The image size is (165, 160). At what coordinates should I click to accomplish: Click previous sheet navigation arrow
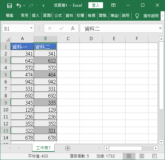(10, 148)
